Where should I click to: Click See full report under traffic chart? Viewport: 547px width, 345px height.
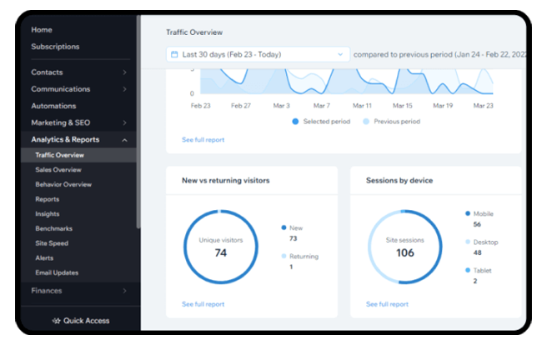pyautogui.click(x=203, y=139)
